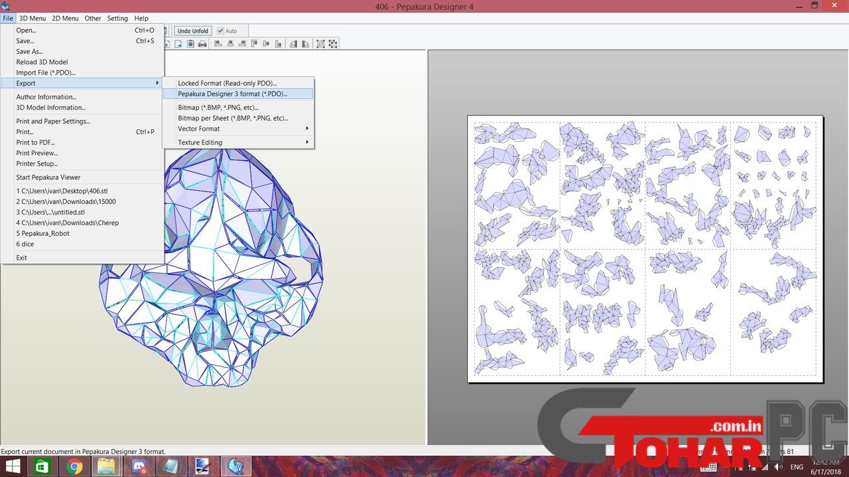
Task: Open 3D Model Information... entry
Action: pyautogui.click(x=82, y=107)
